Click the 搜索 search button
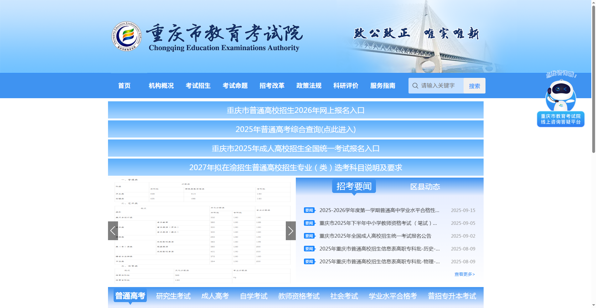596x308 pixels. [474, 85]
